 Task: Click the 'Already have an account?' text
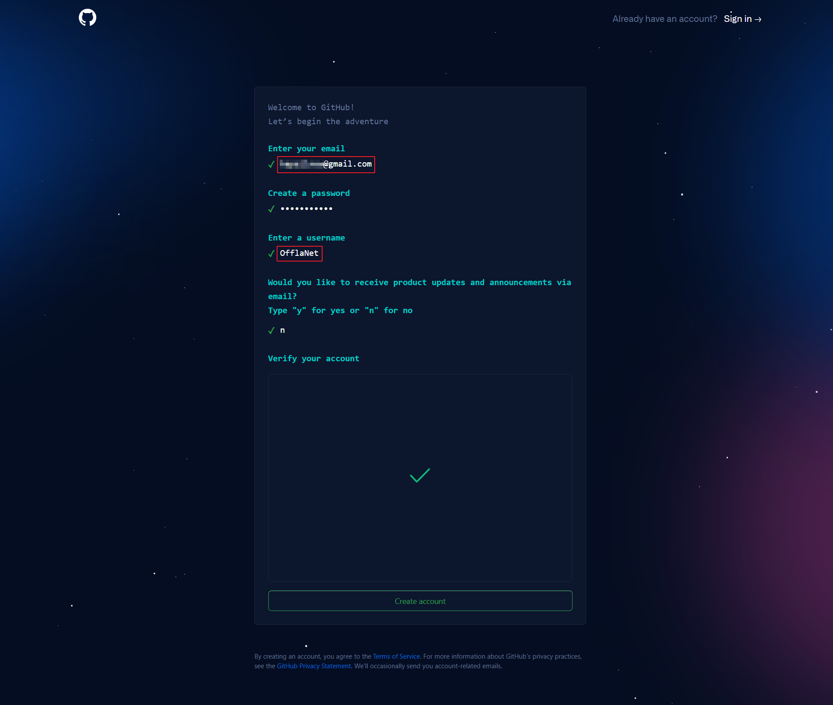664,19
